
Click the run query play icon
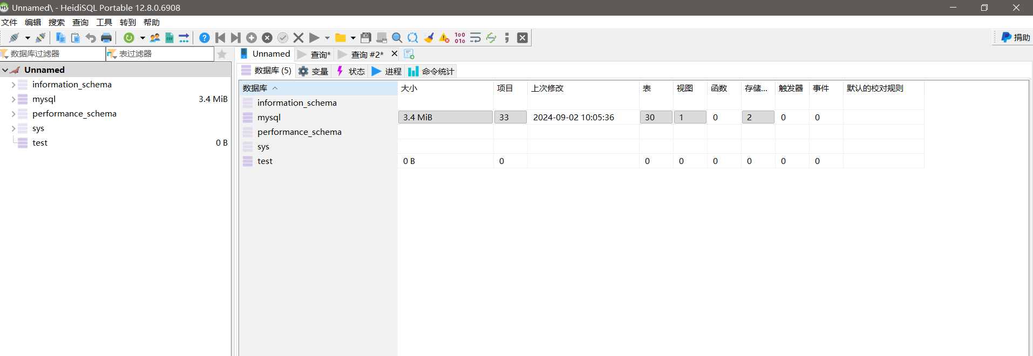click(x=314, y=38)
